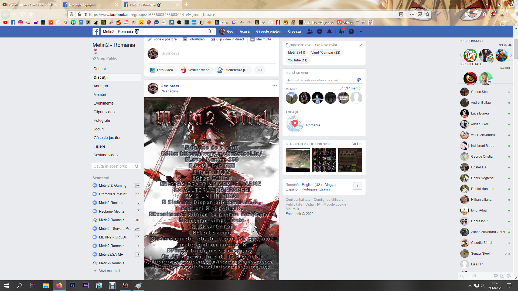
Task: Open the Help question mark icon
Action: [351, 32]
